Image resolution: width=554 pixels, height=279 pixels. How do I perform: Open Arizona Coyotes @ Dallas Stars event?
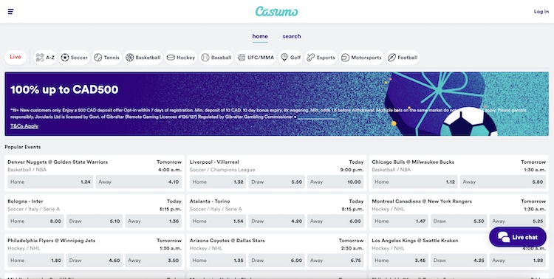[228, 241]
